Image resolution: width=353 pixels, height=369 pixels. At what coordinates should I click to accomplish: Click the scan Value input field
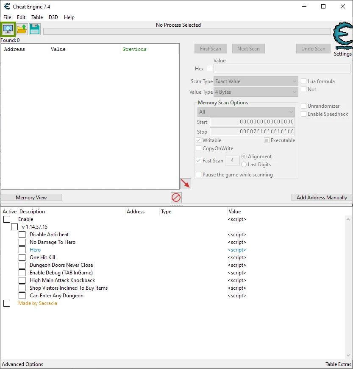click(282, 68)
